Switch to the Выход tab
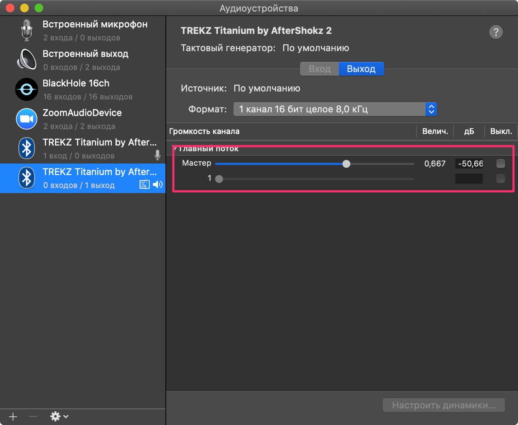 pos(361,69)
